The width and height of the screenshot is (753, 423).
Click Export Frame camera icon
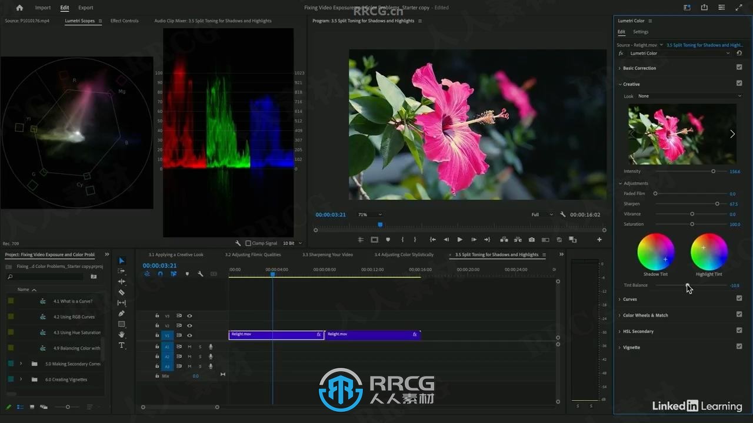(x=532, y=240)
